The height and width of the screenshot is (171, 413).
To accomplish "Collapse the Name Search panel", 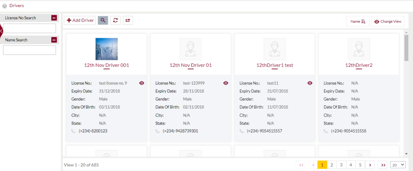I will tap(54, 40).
